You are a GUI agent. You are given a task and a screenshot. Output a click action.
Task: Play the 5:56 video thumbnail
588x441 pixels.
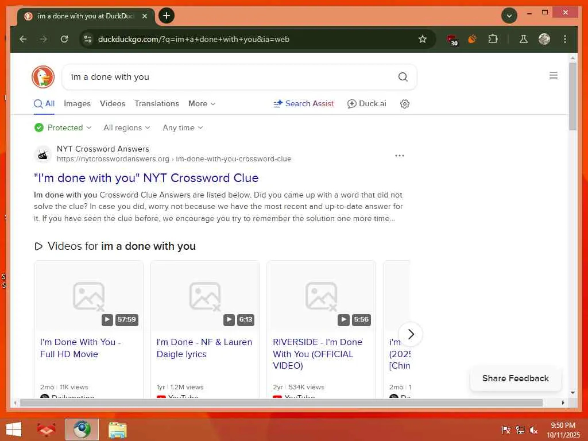click(321, 296)
